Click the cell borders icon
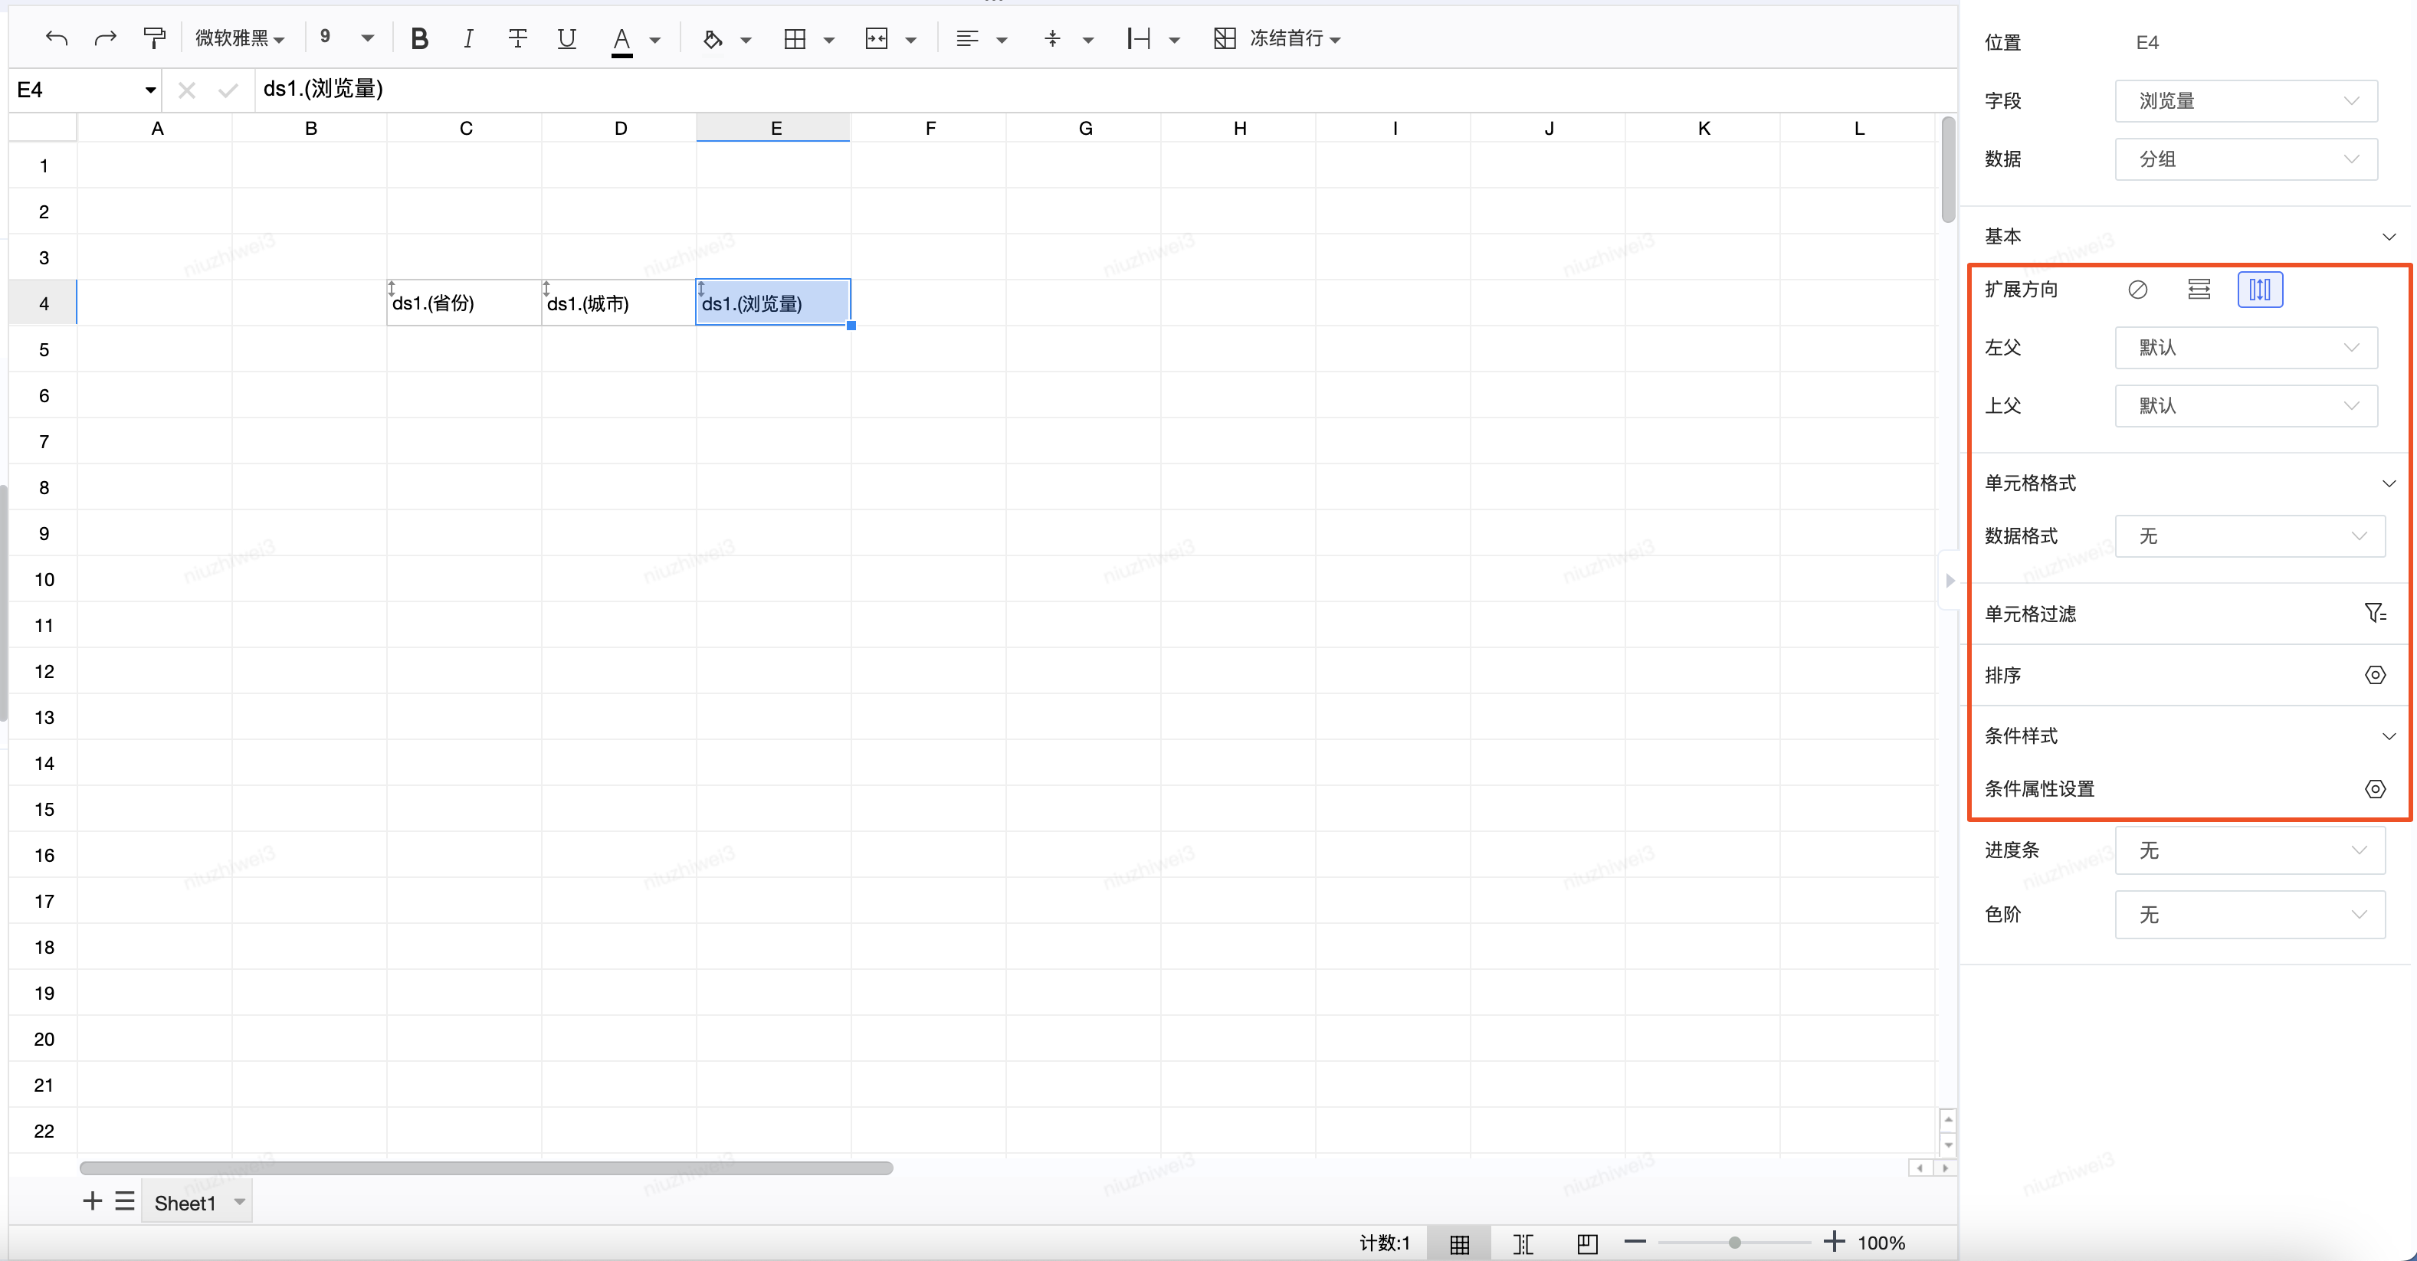The height and width of the screenshot is (1261, 2417). point(795,39)
